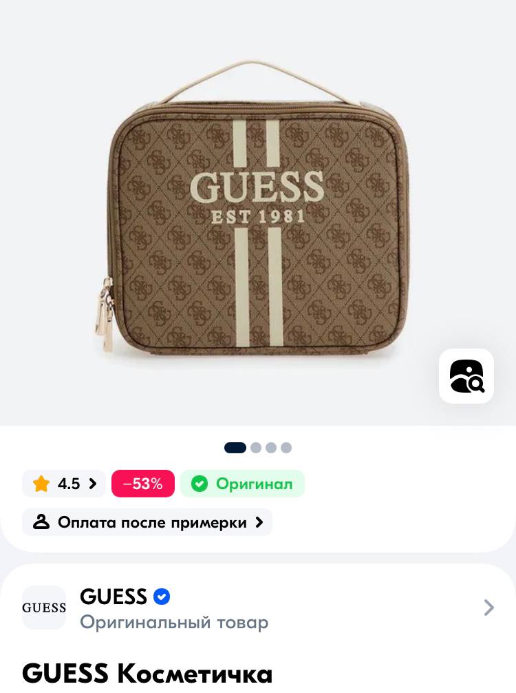Tap the hanger icon in Оплата после примерки
516x693 pixels.
41,522
